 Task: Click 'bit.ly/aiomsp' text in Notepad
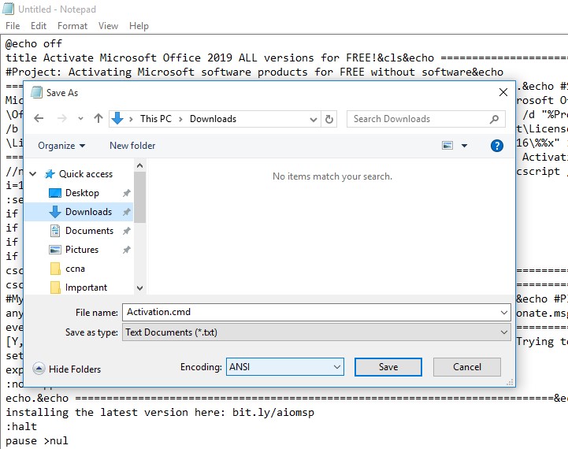pos(273,413)
